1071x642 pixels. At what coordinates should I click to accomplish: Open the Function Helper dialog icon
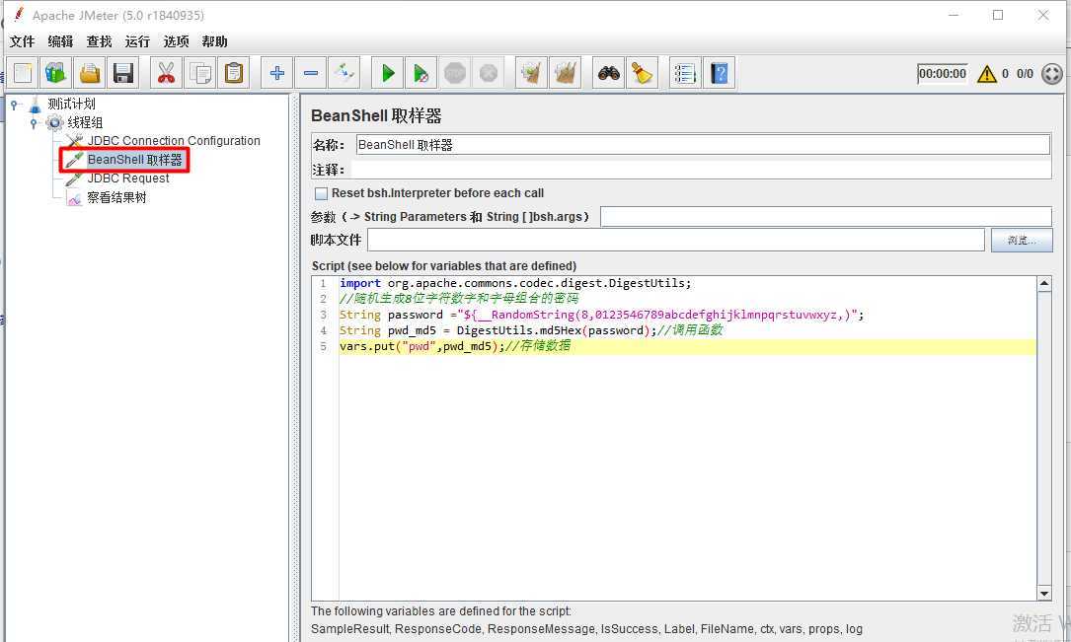pyautogui.click(x=684, y=73)
